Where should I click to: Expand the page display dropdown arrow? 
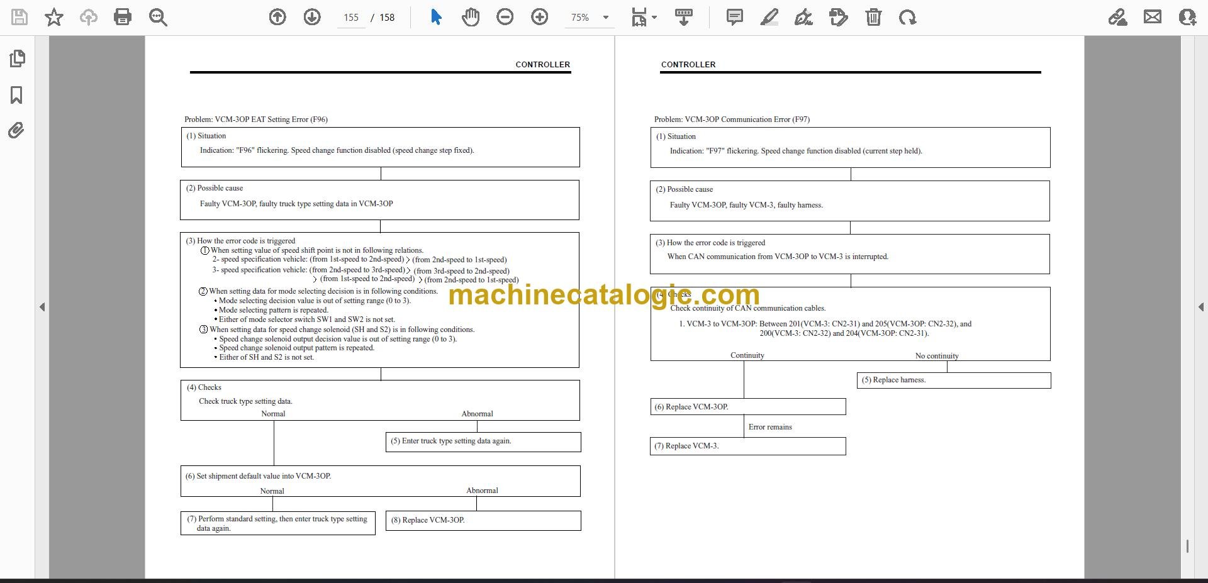pos(654,18)
